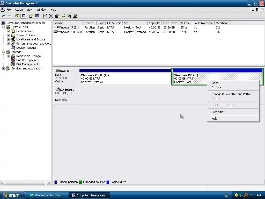Expand the Shared Folders node
This screenshot has height=199, width=265.
point(8,35)
